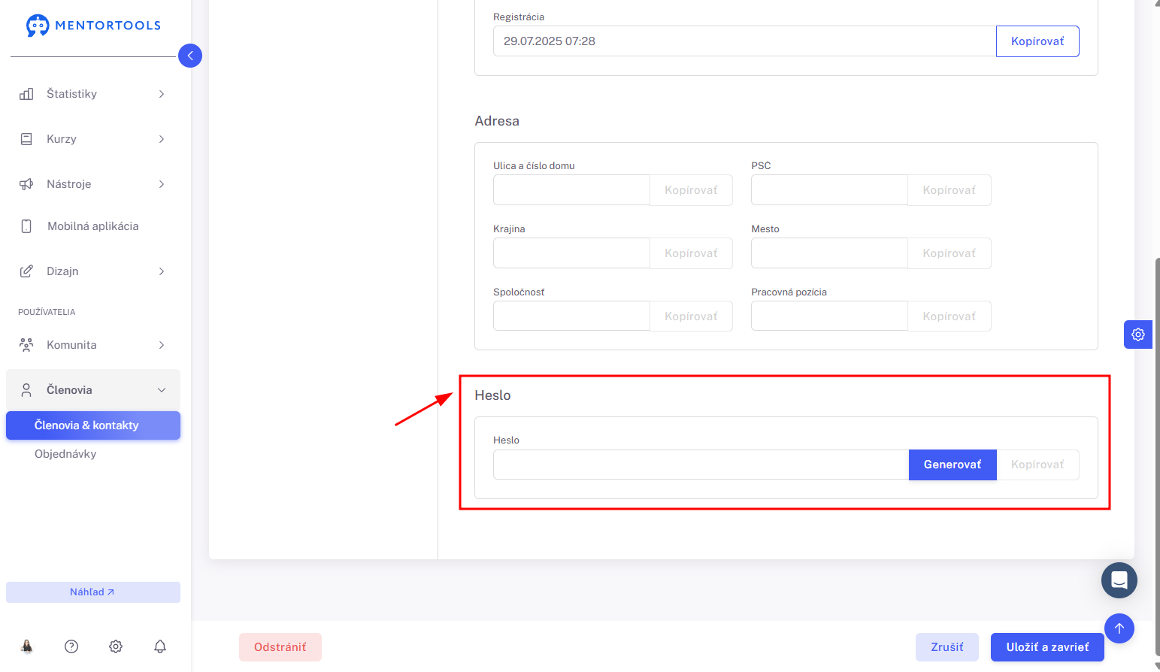Open the chat support bubble
Viewport: 1160px width, 672px height.
pos(1119,580)
